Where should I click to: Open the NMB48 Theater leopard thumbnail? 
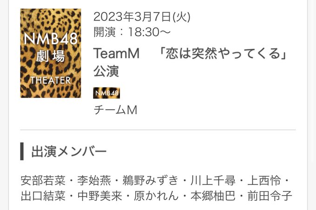(x=51, y=53)
